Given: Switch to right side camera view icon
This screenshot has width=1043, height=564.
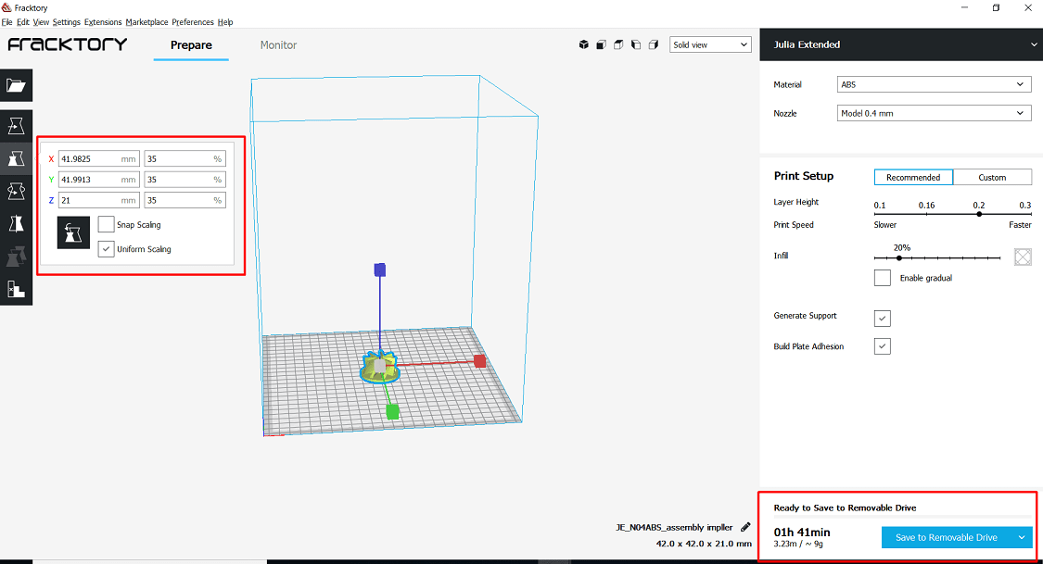Looking at the screenshot, I should (x=654, y=44).
